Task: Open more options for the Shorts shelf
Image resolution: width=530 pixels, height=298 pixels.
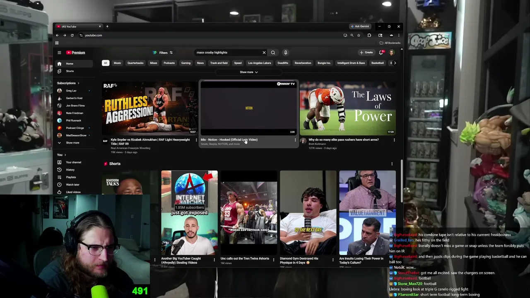Action: tap(392, 164)
